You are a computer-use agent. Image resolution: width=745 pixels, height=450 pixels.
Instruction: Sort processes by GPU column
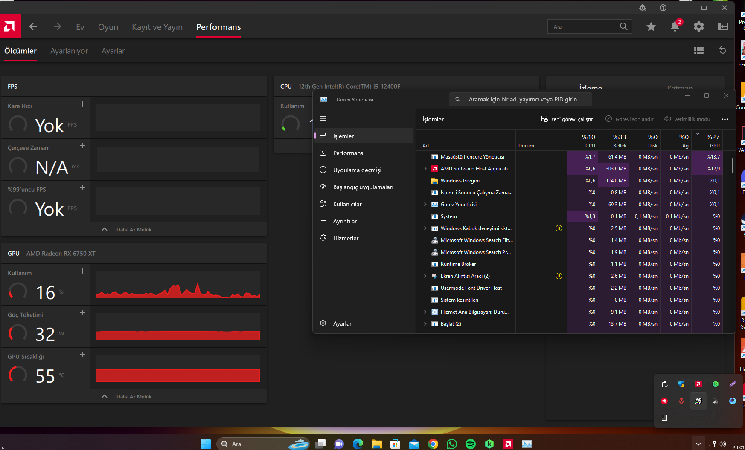pos(707,141)
